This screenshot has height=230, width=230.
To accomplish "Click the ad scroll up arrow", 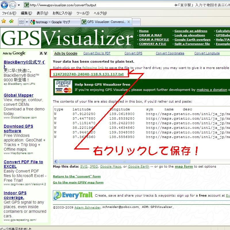I will (41, 53).
